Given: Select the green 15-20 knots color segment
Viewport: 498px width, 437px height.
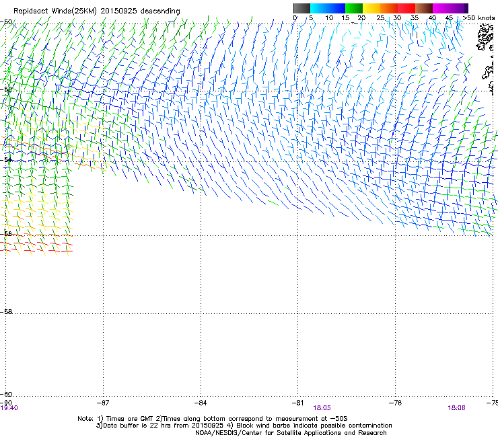Looking at the screenshot, I should [x=354, y=8].
